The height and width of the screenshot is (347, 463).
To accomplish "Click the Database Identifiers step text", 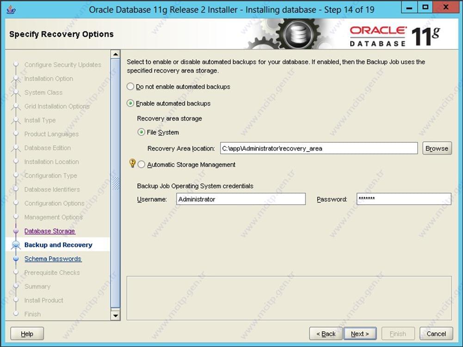I will (x=52, y=189).
